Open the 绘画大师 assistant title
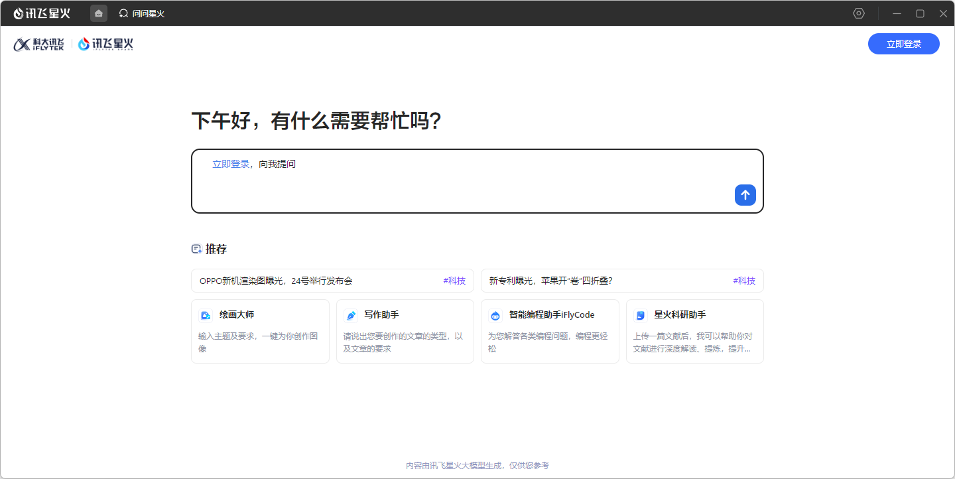 point(237,315)
